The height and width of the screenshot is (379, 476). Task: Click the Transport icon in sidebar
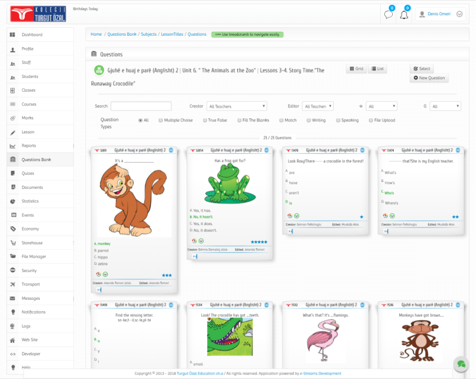(13, 284)
